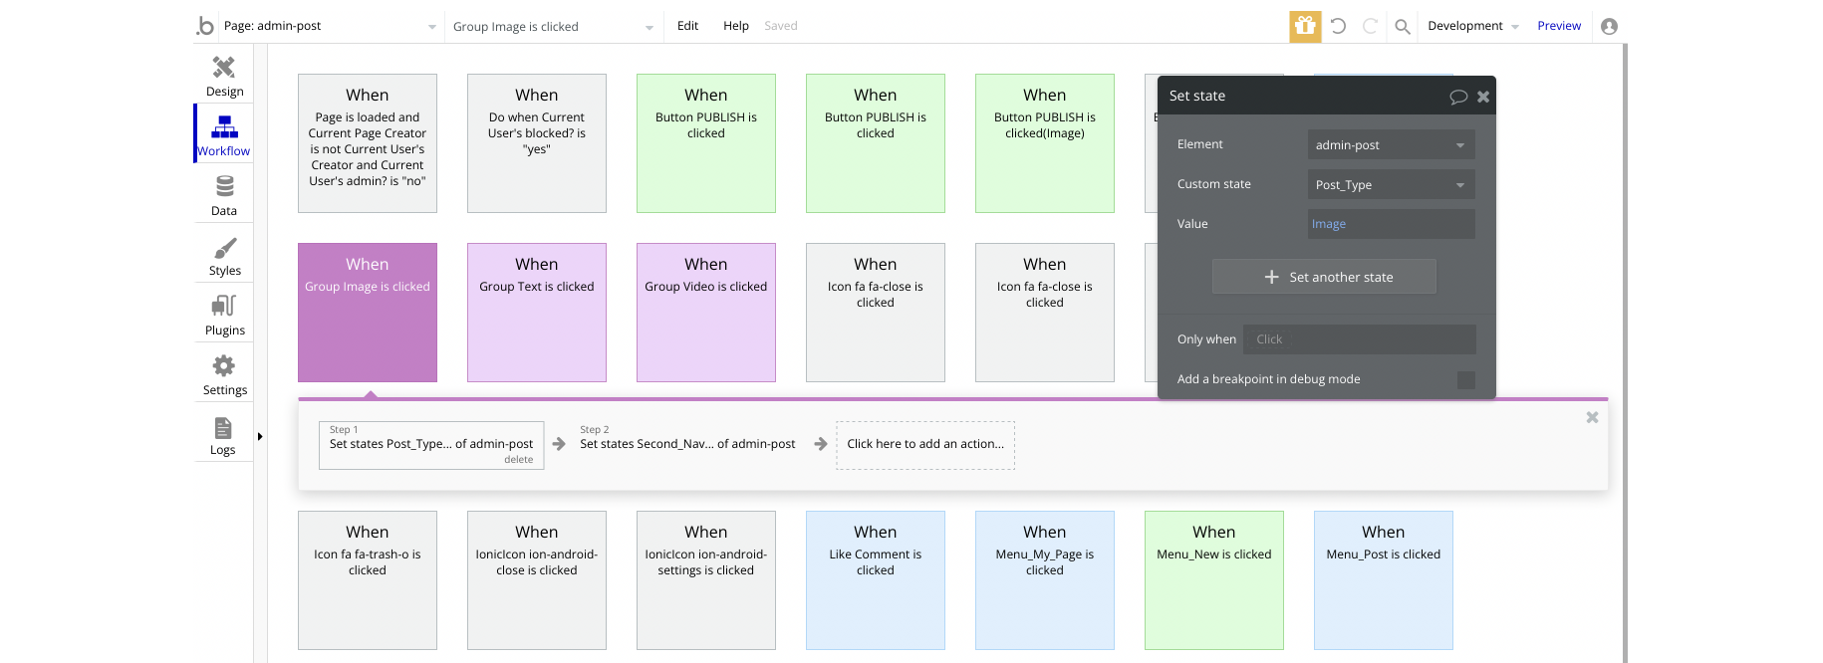Open the Data tab in sidebar

(224, 195)
